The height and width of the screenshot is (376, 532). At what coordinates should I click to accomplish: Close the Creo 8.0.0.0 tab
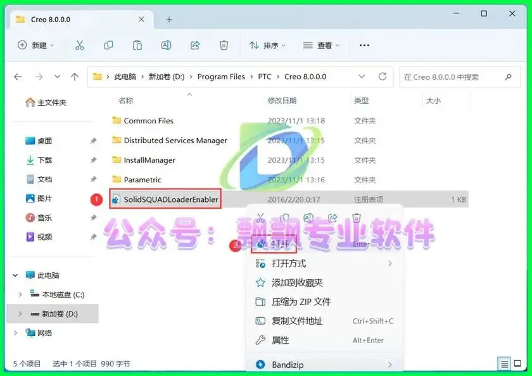click(x=141, y=20)
